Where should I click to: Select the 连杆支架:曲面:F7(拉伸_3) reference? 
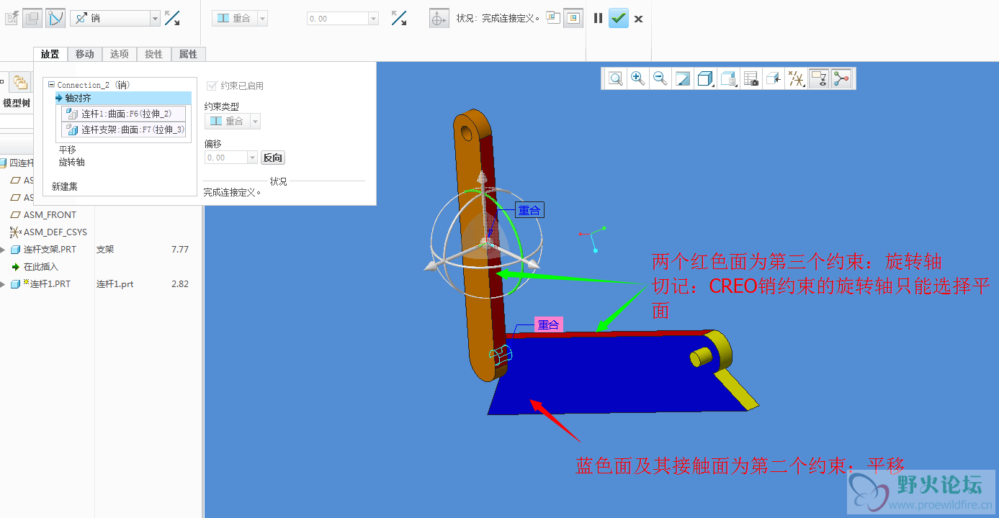pyautogui.click(x=124, y=129)
